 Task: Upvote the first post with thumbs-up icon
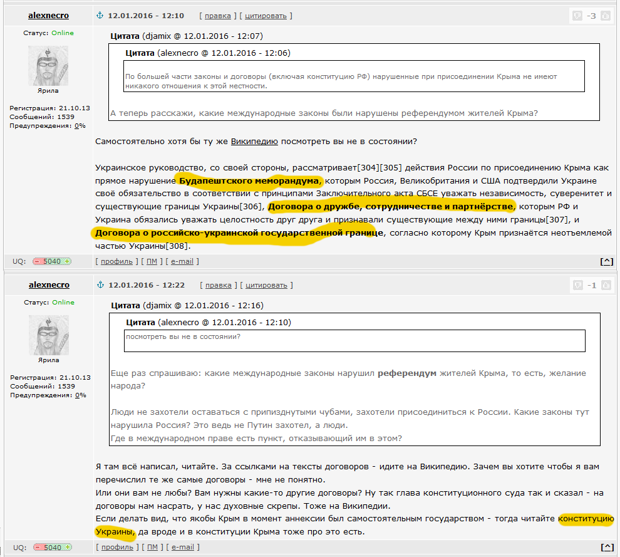click(606, 16)
